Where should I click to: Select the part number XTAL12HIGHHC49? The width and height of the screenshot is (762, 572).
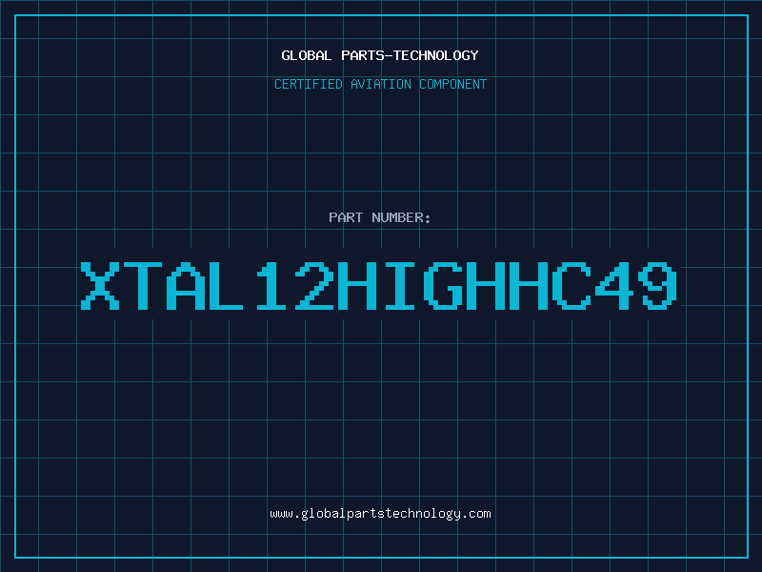[379, 286]
